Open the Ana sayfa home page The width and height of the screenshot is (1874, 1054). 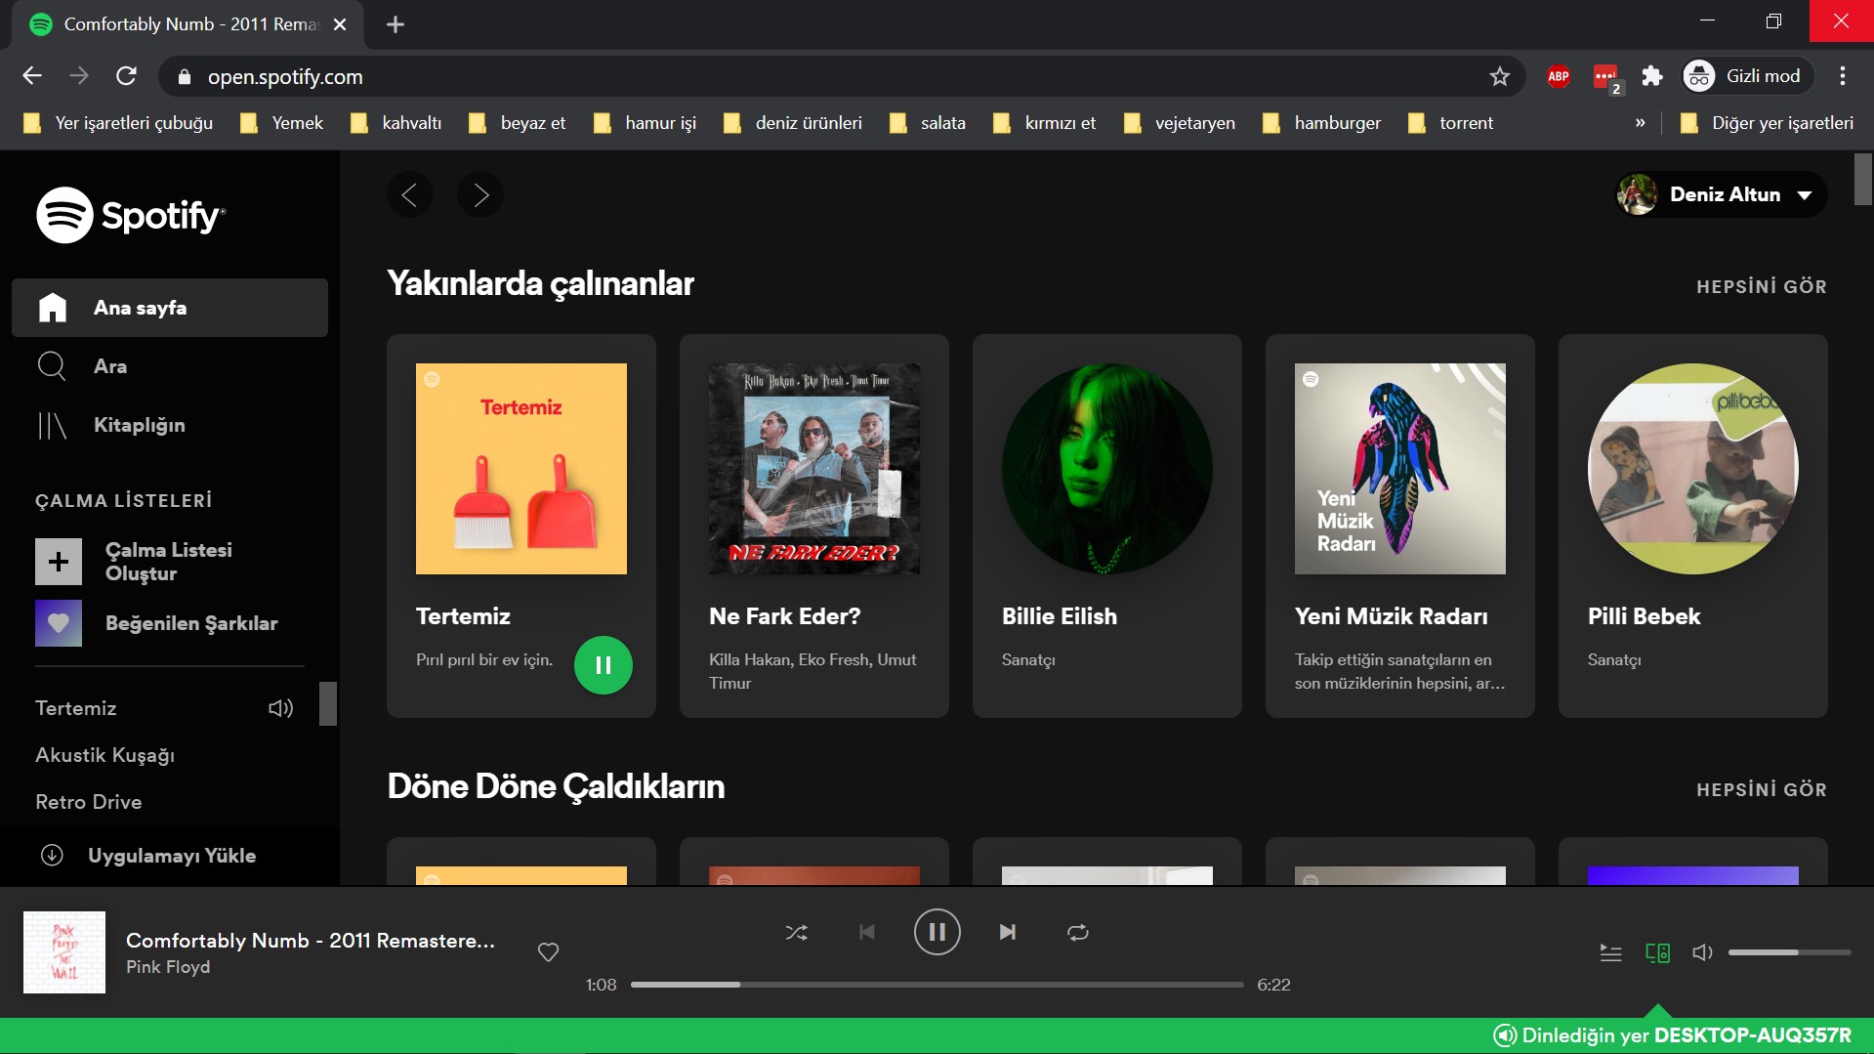pyautogui.click(x=170, y=308)
